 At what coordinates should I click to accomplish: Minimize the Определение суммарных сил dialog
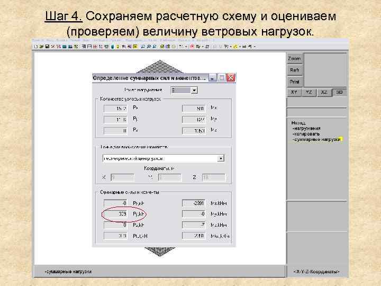[212, 78]
